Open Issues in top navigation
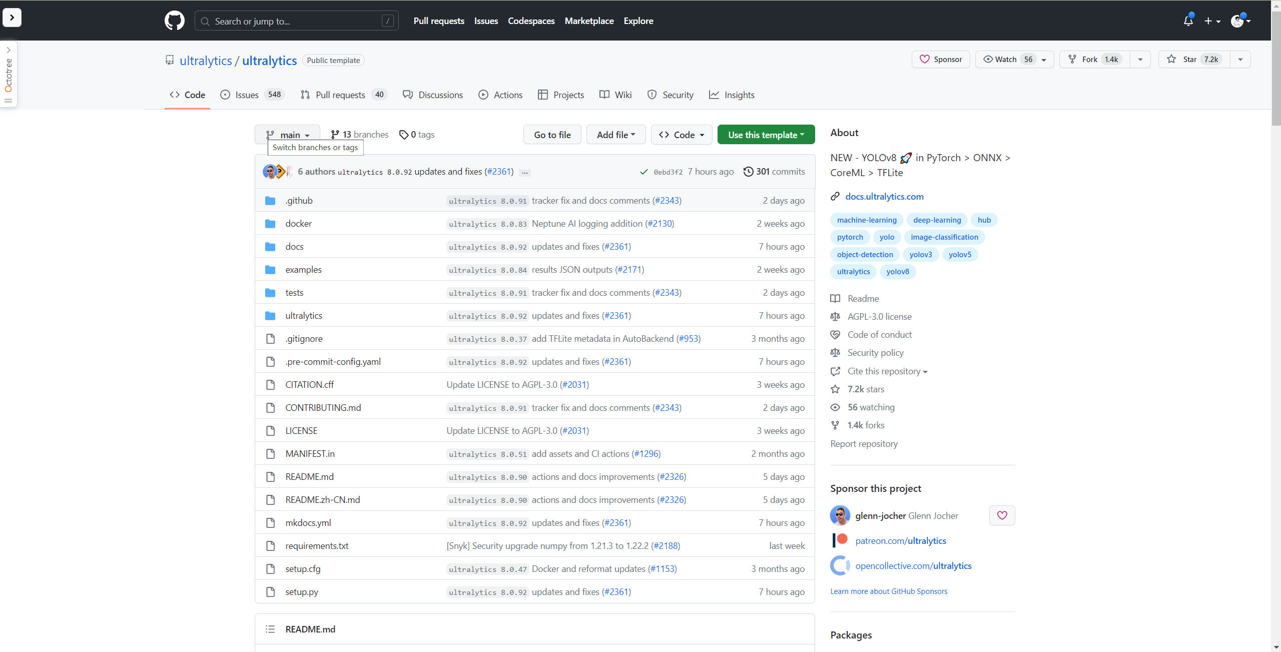The width and height of the screenshot is (1281, 652). (486, 21)
